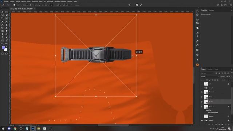Viewport: 233px width, 131px height.
Task: Add a layer mask button
Action: coord(216,124)
